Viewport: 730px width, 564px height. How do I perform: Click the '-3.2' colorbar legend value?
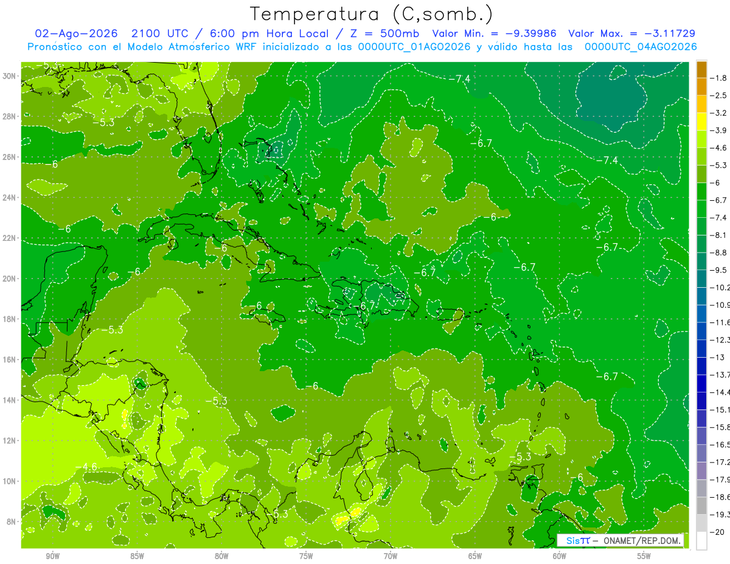(x=719, y=113)
